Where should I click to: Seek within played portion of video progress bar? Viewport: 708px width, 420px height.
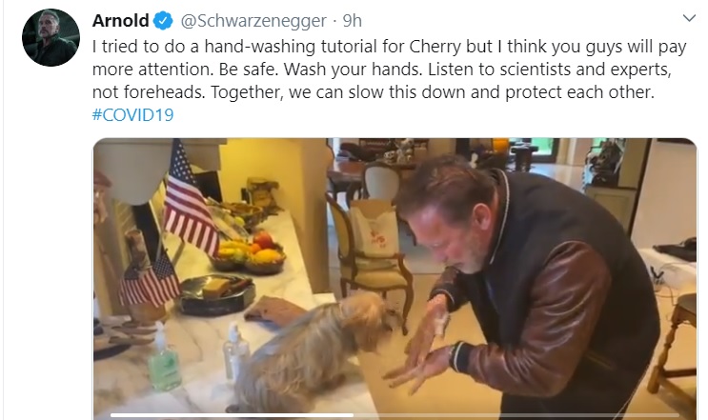(x=232, y=415)
